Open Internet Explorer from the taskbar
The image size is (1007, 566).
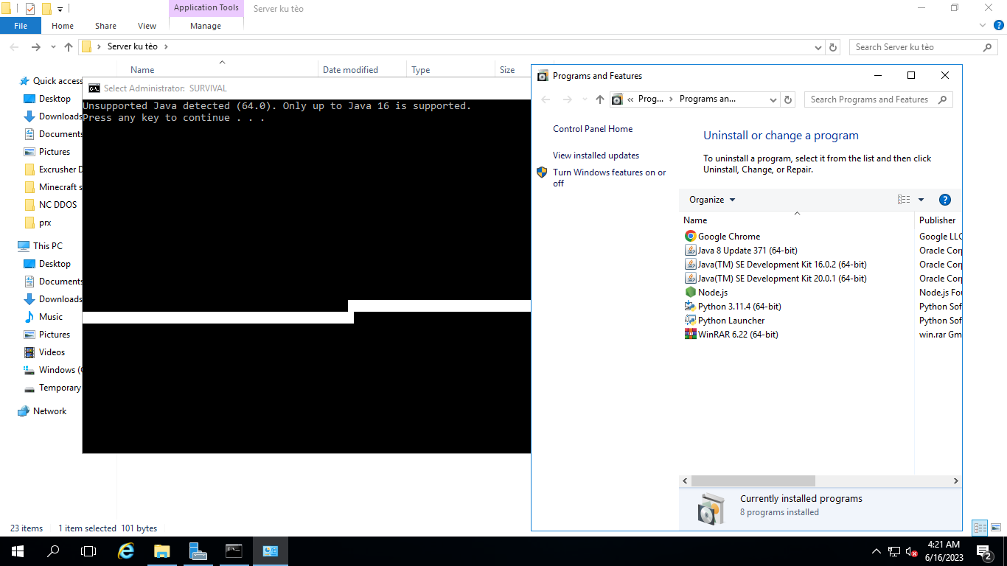[x=127, y=551]
